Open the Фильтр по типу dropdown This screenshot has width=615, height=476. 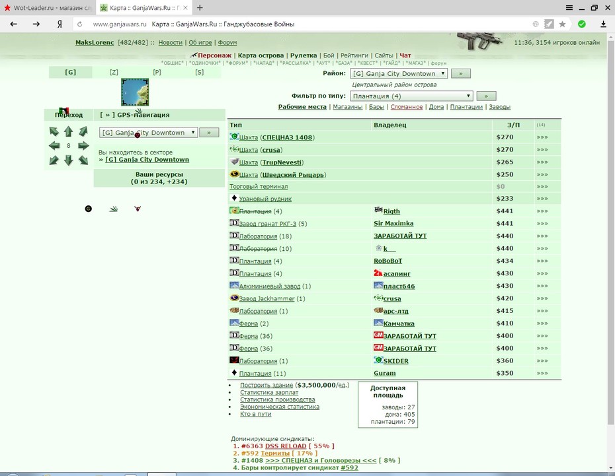point(411,96)
